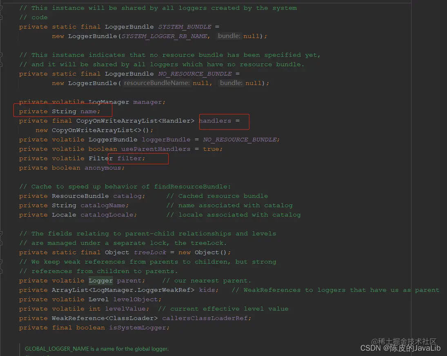Click the 'parent' field name
This screenshot has width=447, height=356.
click(x=129, y=281)
